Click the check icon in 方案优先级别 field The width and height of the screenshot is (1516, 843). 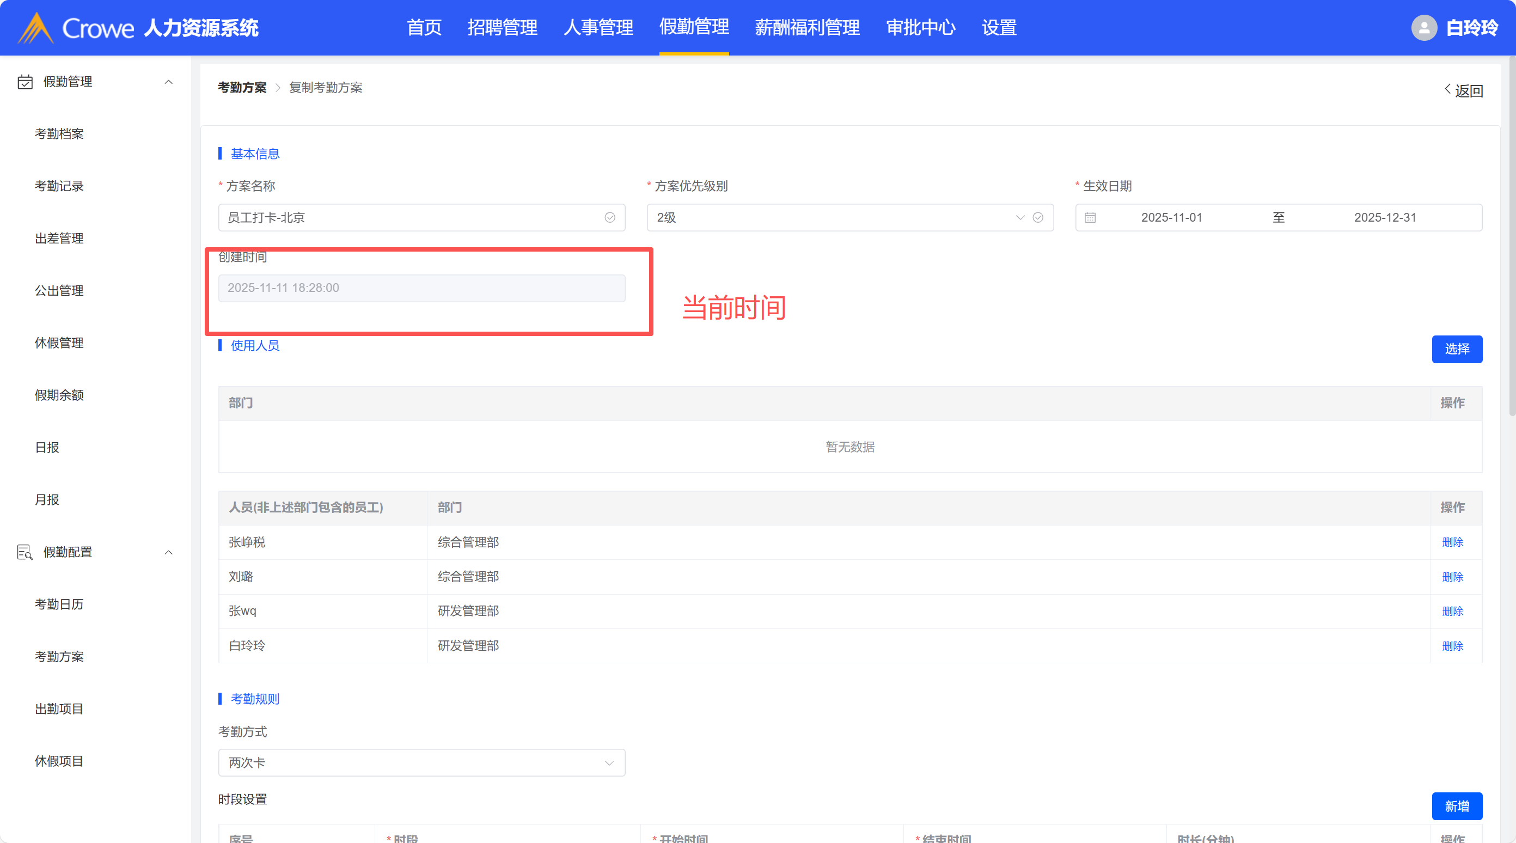[1038, 218]
